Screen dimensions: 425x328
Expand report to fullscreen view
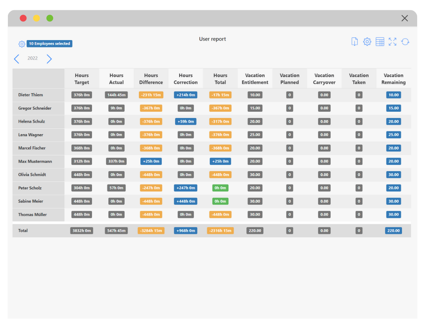(x=392, y=42)
